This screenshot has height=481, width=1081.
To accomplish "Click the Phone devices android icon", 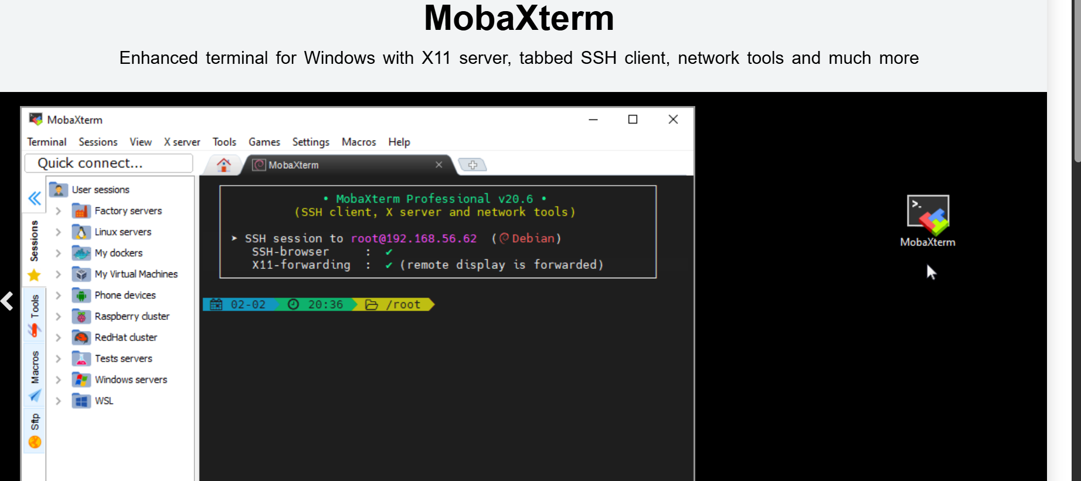I will (x=81, y=295).
